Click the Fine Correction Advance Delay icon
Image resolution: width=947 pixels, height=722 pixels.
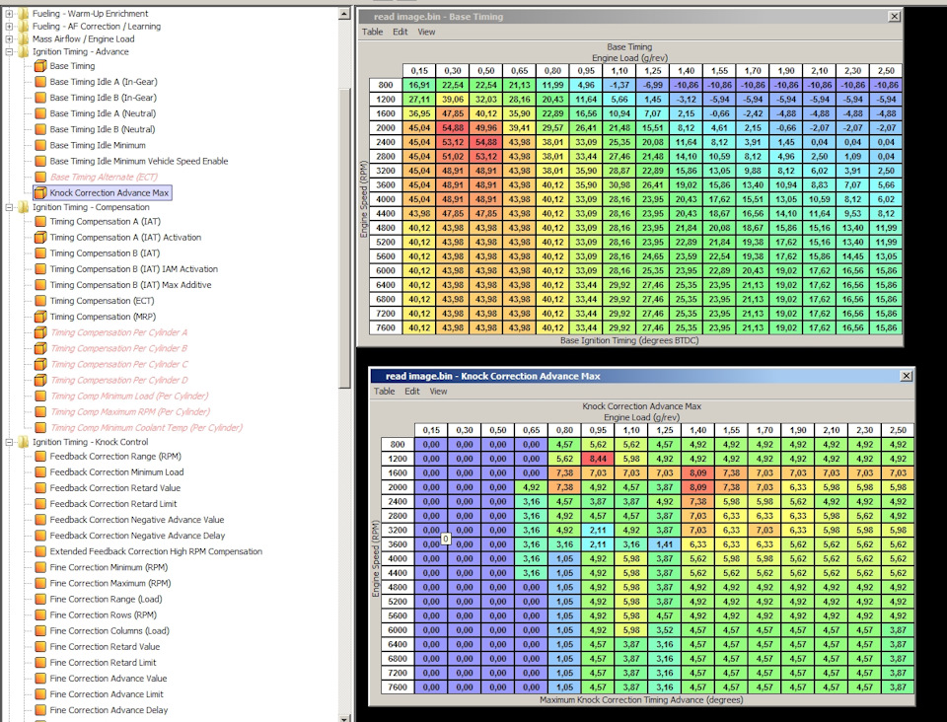pyautogui.click(x=40, y=710)
